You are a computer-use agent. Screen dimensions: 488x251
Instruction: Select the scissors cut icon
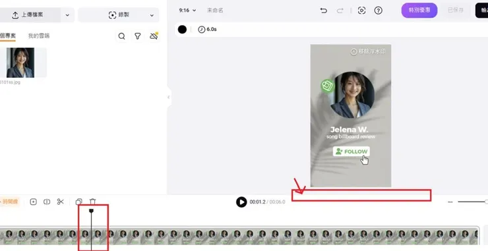click(61, 202)
